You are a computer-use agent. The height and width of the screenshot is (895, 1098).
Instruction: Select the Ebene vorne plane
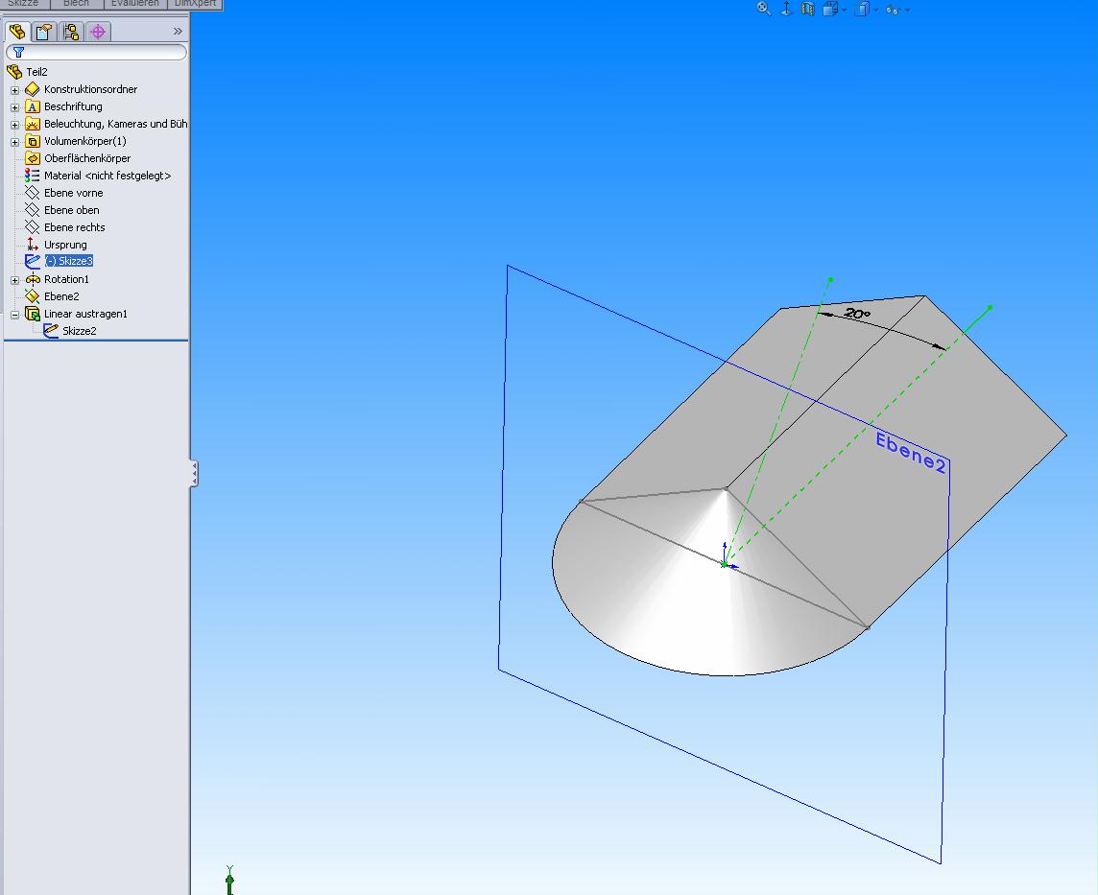point(74,193)
